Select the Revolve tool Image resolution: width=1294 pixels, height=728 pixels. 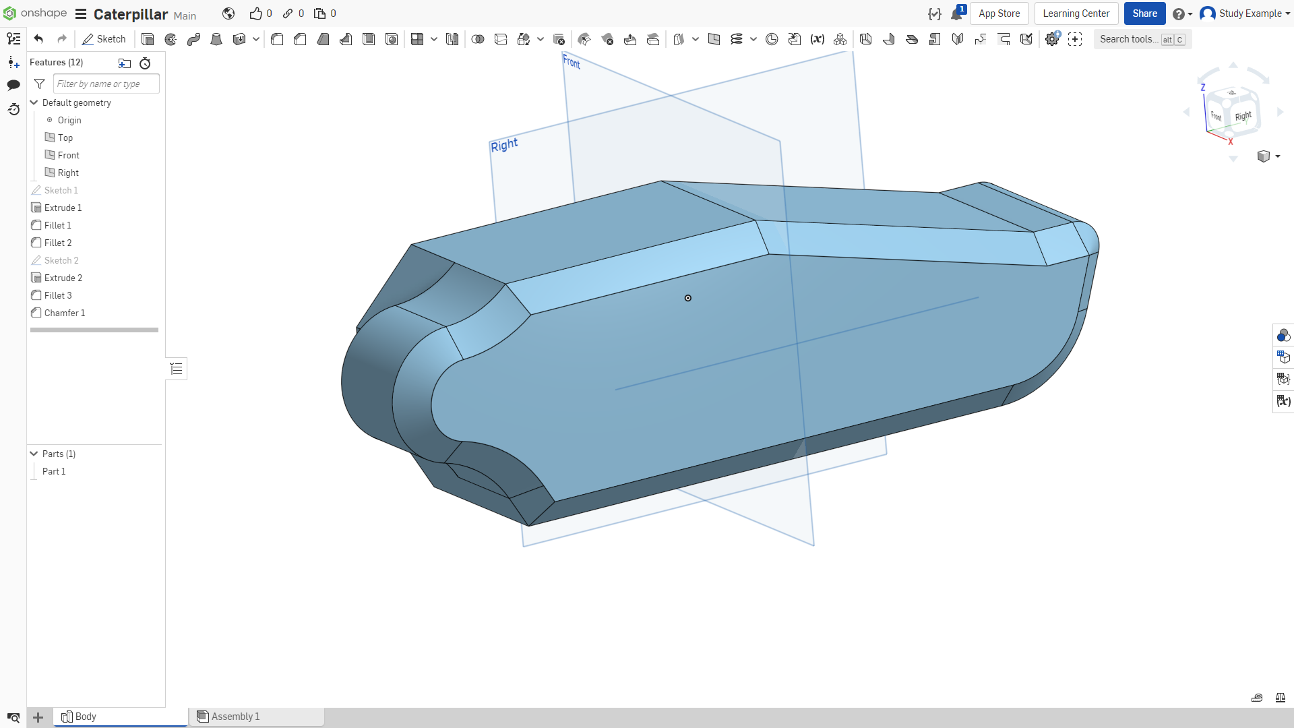pyautogui.click(x=171, y=39)
